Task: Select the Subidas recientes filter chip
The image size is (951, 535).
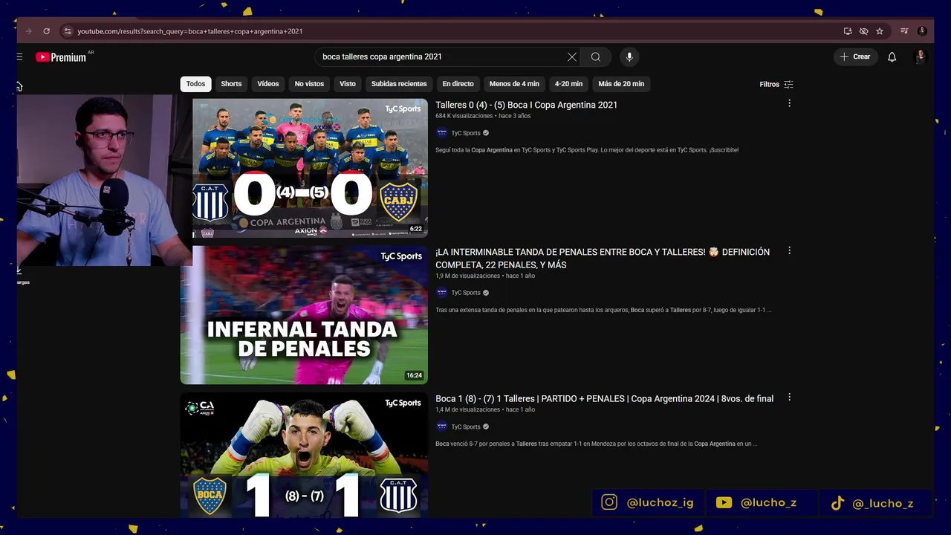Action: tap(399, 84)
